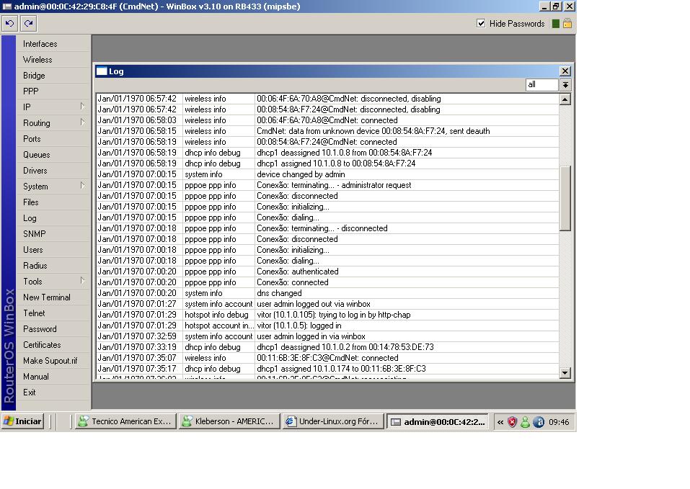Select row 'vitor (10.1.0.5): logged in'
Viewport: 690px width, 489px height.
coord(327,326)
